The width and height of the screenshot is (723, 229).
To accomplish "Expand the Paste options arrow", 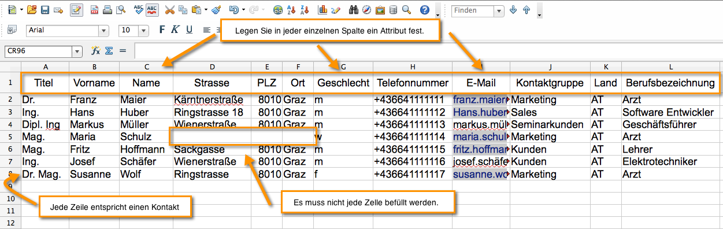I will [205, 10].
